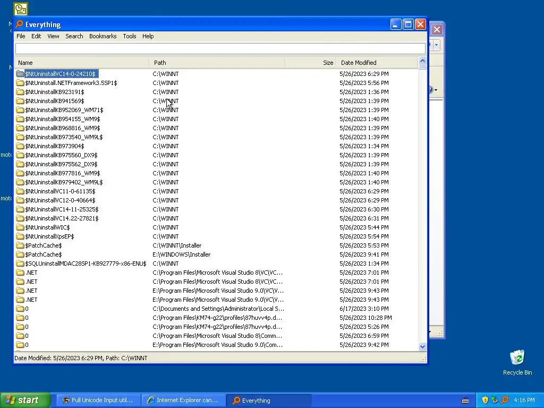Click folder icon of $NtUninstallVC14-11-25325$

click(x=20, y=209)
